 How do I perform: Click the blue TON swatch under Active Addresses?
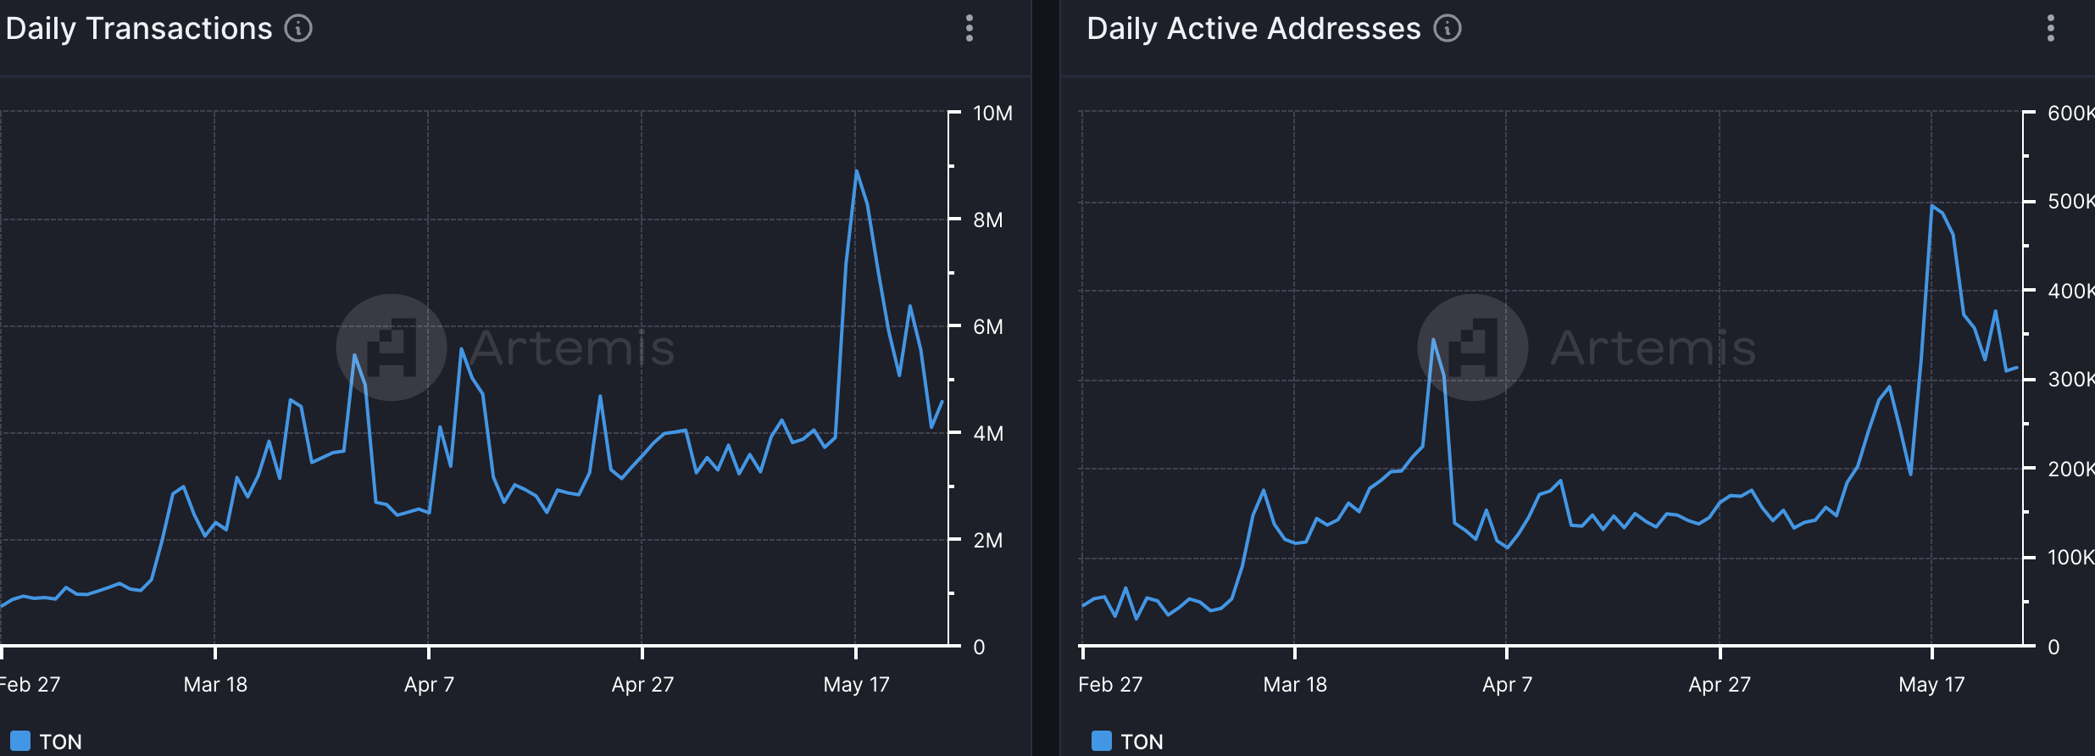(x=1101, y=741)
